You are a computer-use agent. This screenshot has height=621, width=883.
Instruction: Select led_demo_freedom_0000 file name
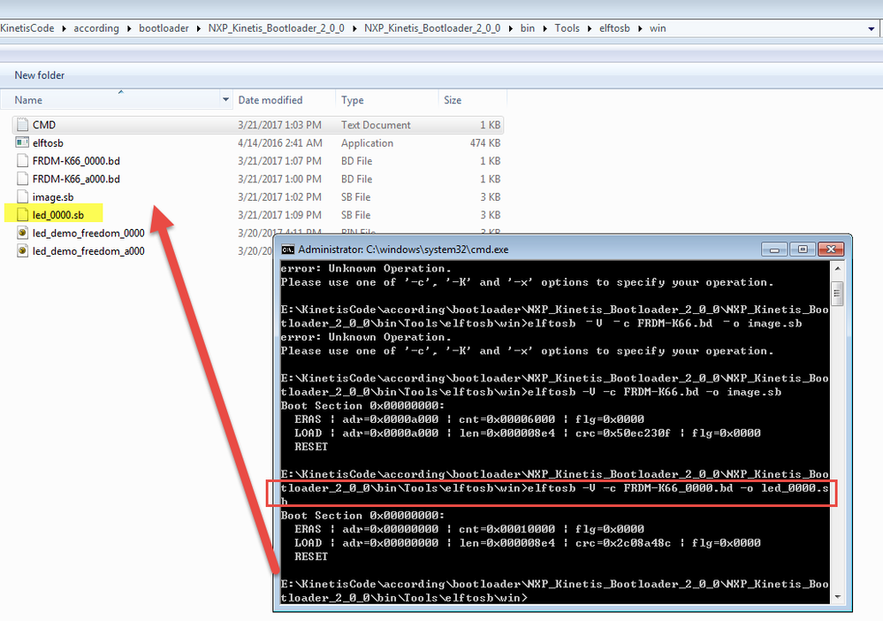click(x=88, y=233)
